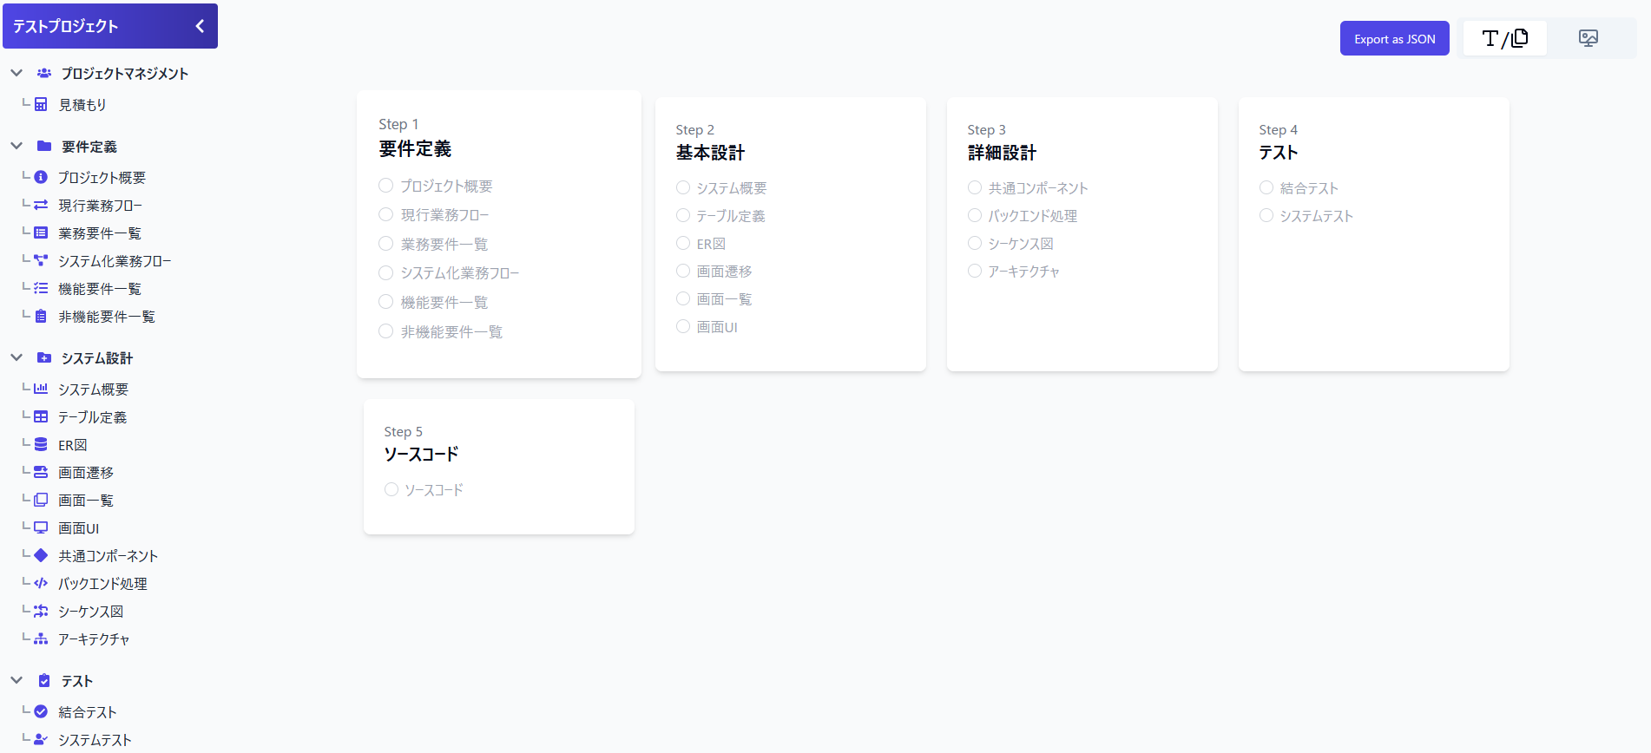1651x753 pixels.
Task: Select 業務要件一覧 radio in Step 1 card
Action: click(386, 244)
